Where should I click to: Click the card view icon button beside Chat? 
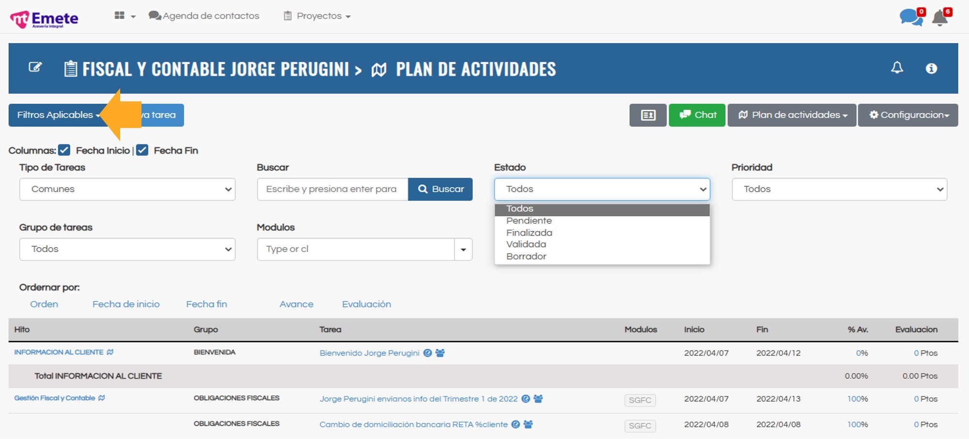coord(648,115)
